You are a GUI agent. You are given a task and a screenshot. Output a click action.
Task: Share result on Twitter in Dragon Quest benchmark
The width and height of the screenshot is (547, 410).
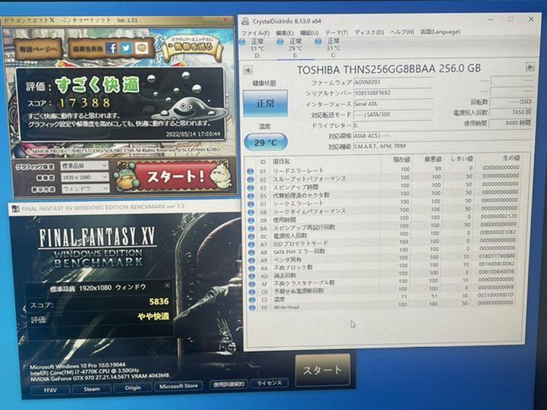pos(125,48)
